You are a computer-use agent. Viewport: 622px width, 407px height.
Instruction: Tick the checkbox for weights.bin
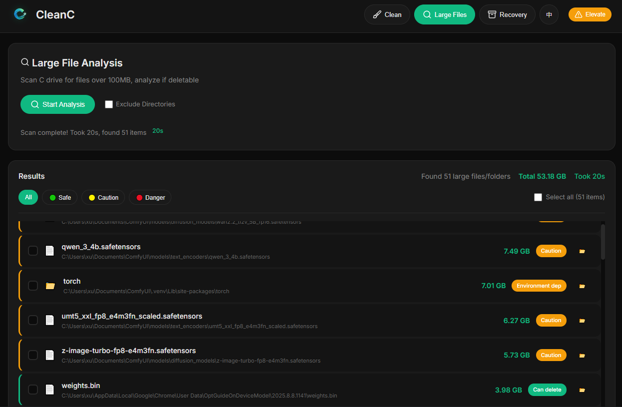[33, 390]
